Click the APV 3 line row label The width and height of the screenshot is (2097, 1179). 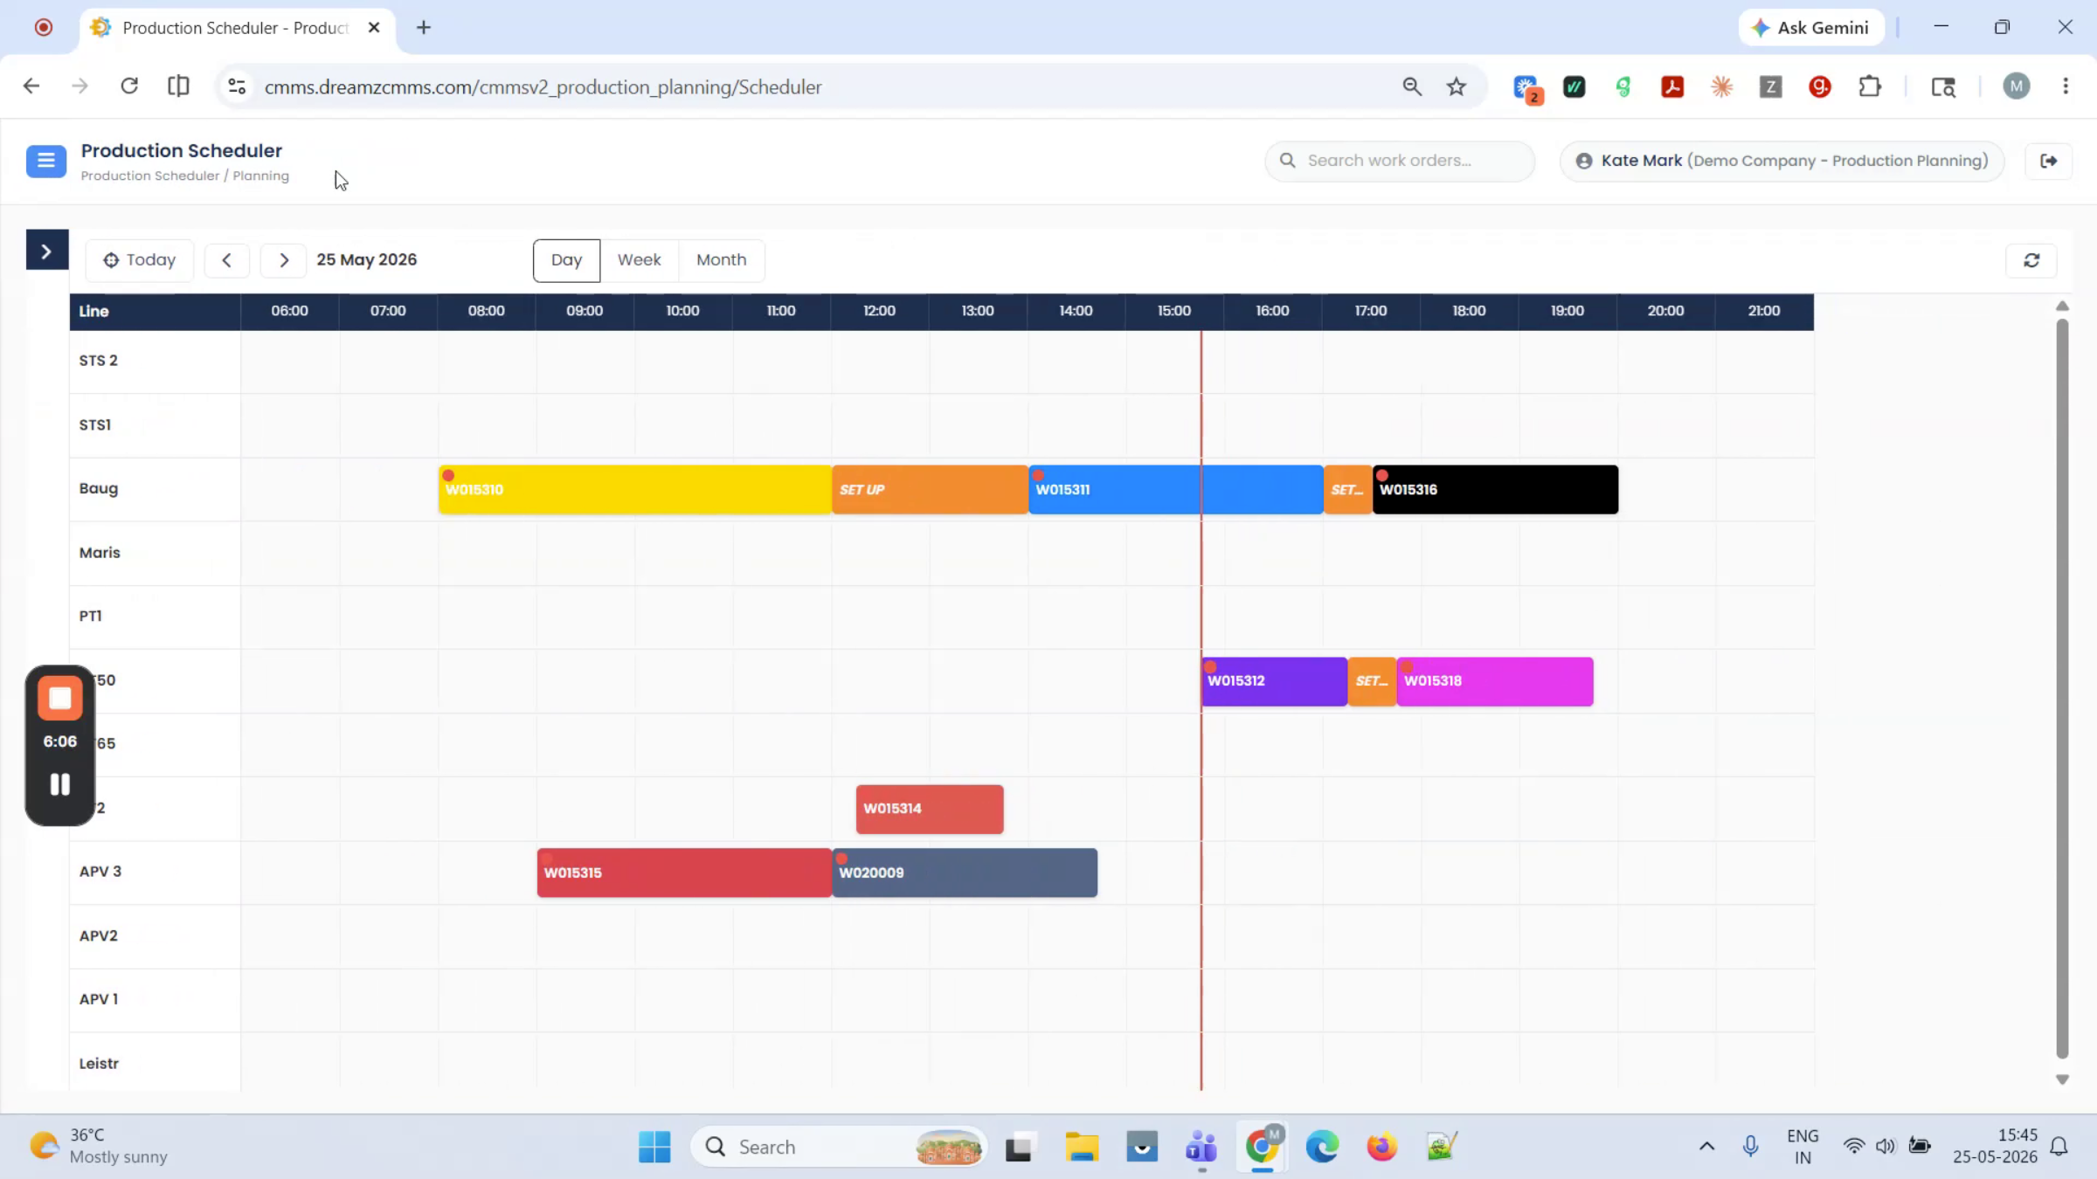[100, 872]
